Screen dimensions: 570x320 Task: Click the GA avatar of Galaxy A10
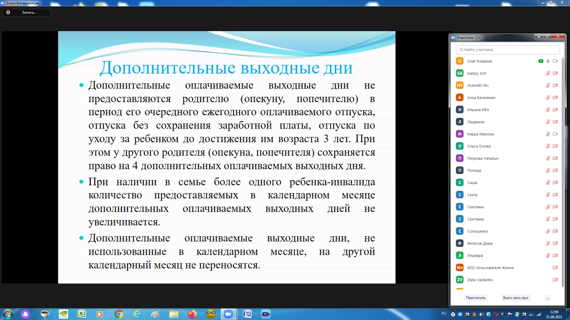(x=460, y=73)
